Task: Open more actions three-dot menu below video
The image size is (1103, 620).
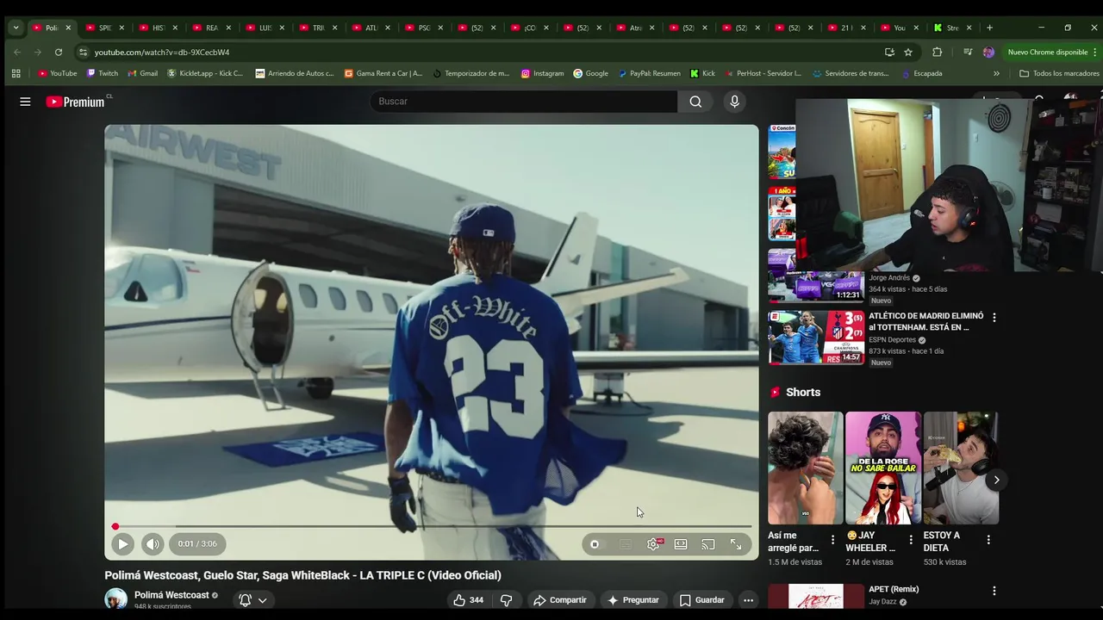Action: tap(748, 600)
